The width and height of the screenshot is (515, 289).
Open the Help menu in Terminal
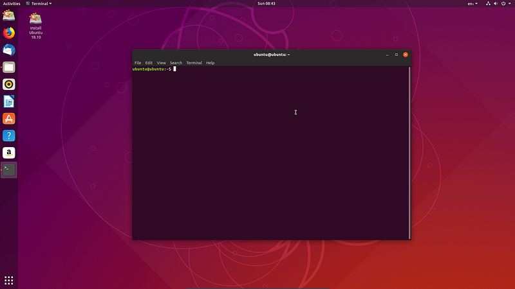(211, 63)
